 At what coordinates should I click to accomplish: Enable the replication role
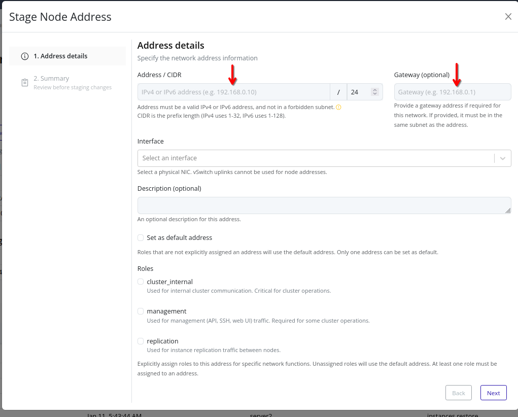point(140,341)
